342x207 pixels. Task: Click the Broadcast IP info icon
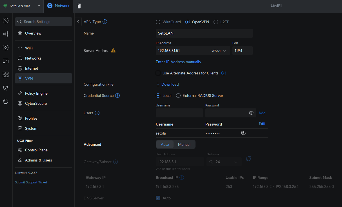tap(182, 178)
